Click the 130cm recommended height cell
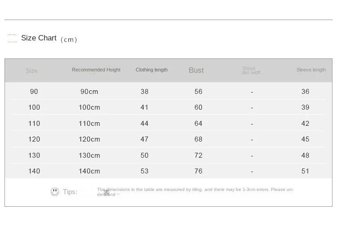The image size is (337, 226). pos(89,155)
